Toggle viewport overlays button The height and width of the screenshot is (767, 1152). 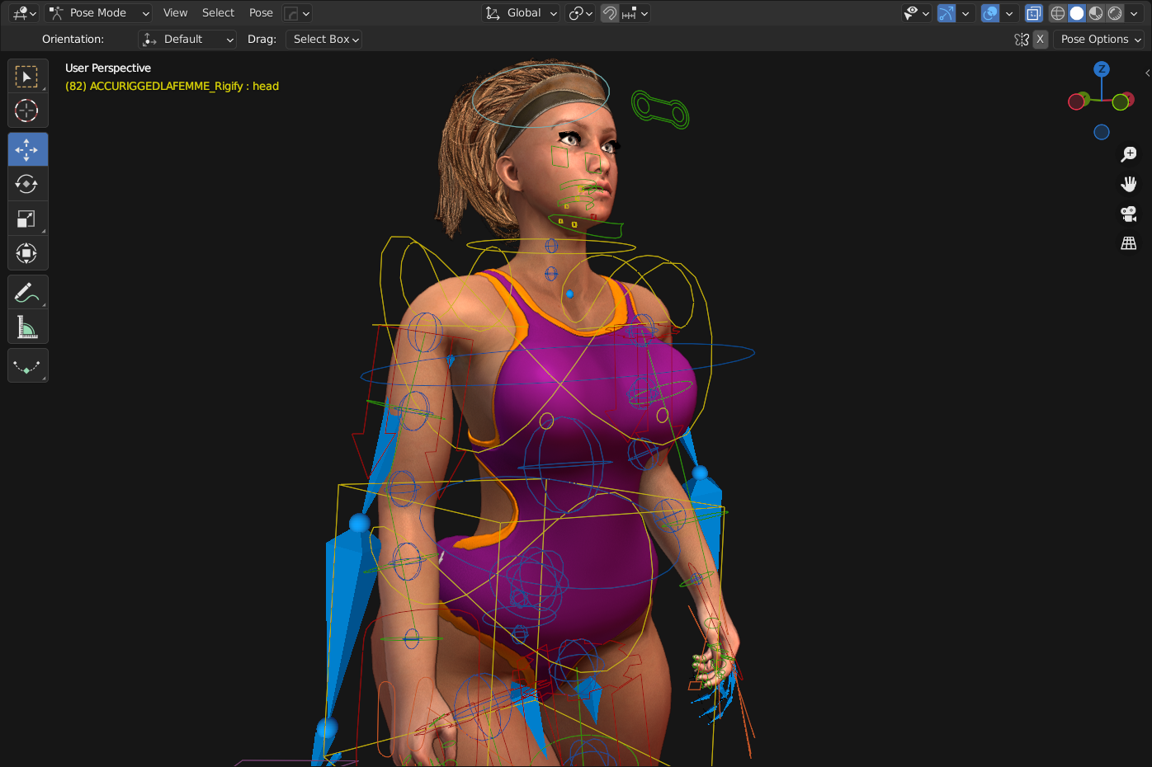[x=990, y=13]
